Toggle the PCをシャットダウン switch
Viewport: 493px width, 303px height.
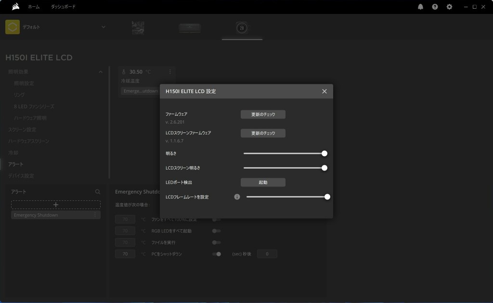217,254
